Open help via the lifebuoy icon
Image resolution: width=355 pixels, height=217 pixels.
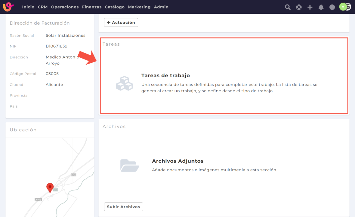299,7
